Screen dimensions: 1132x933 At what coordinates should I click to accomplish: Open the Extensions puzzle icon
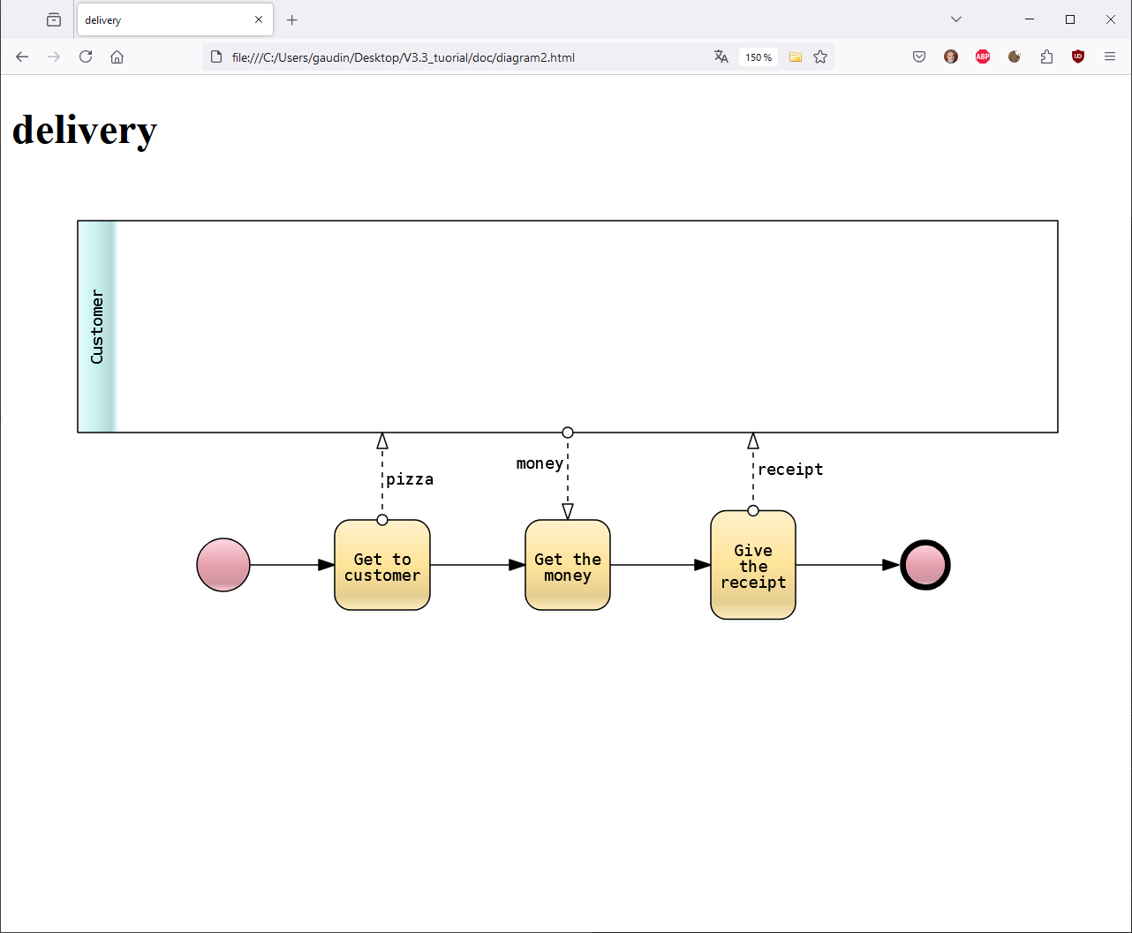point(1046,57)
